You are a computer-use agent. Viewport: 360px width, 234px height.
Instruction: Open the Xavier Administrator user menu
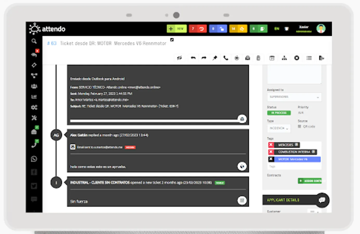pos(304,29)
